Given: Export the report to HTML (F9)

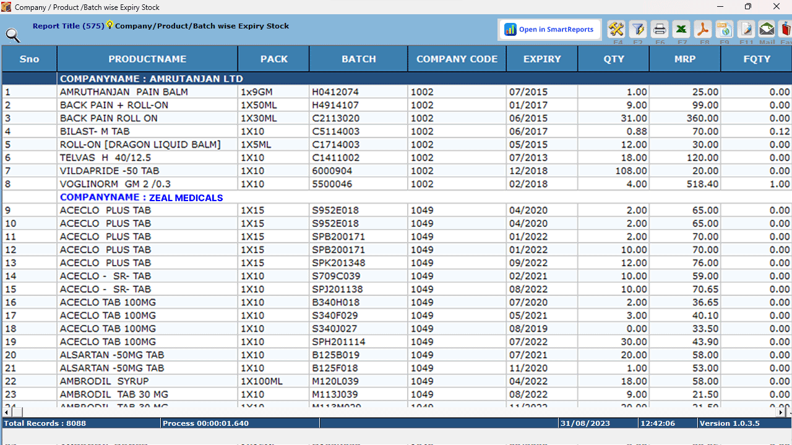Looking at the screenshot, I should tap(725, 29).
